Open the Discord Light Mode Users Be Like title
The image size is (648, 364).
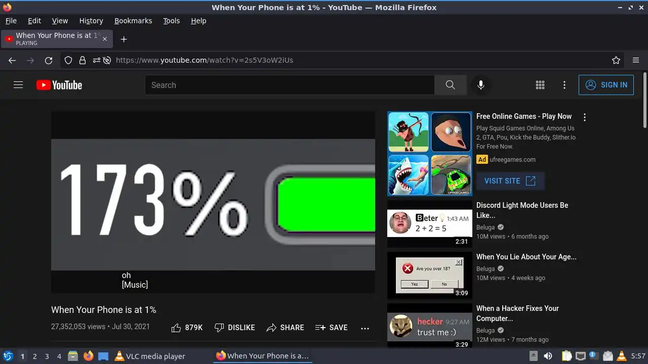click(x=522, y=210)
